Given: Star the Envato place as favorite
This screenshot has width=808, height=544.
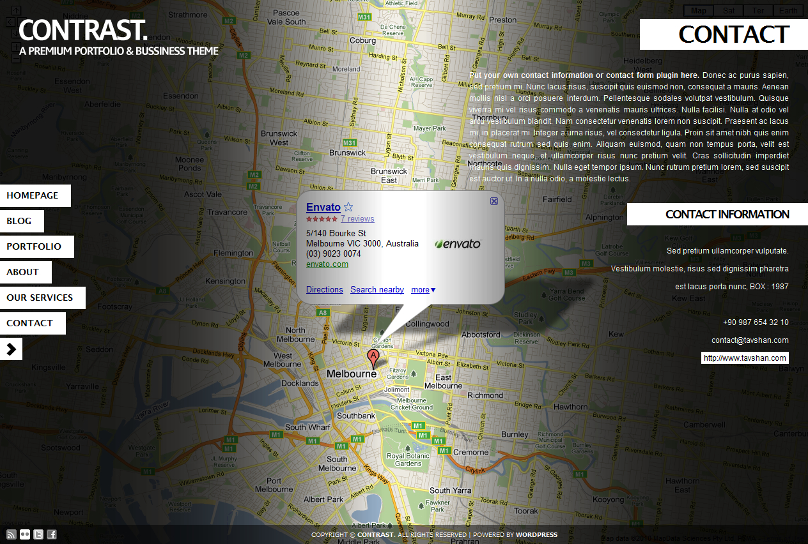Looking at the screenshot, I should tap(348, 207).
